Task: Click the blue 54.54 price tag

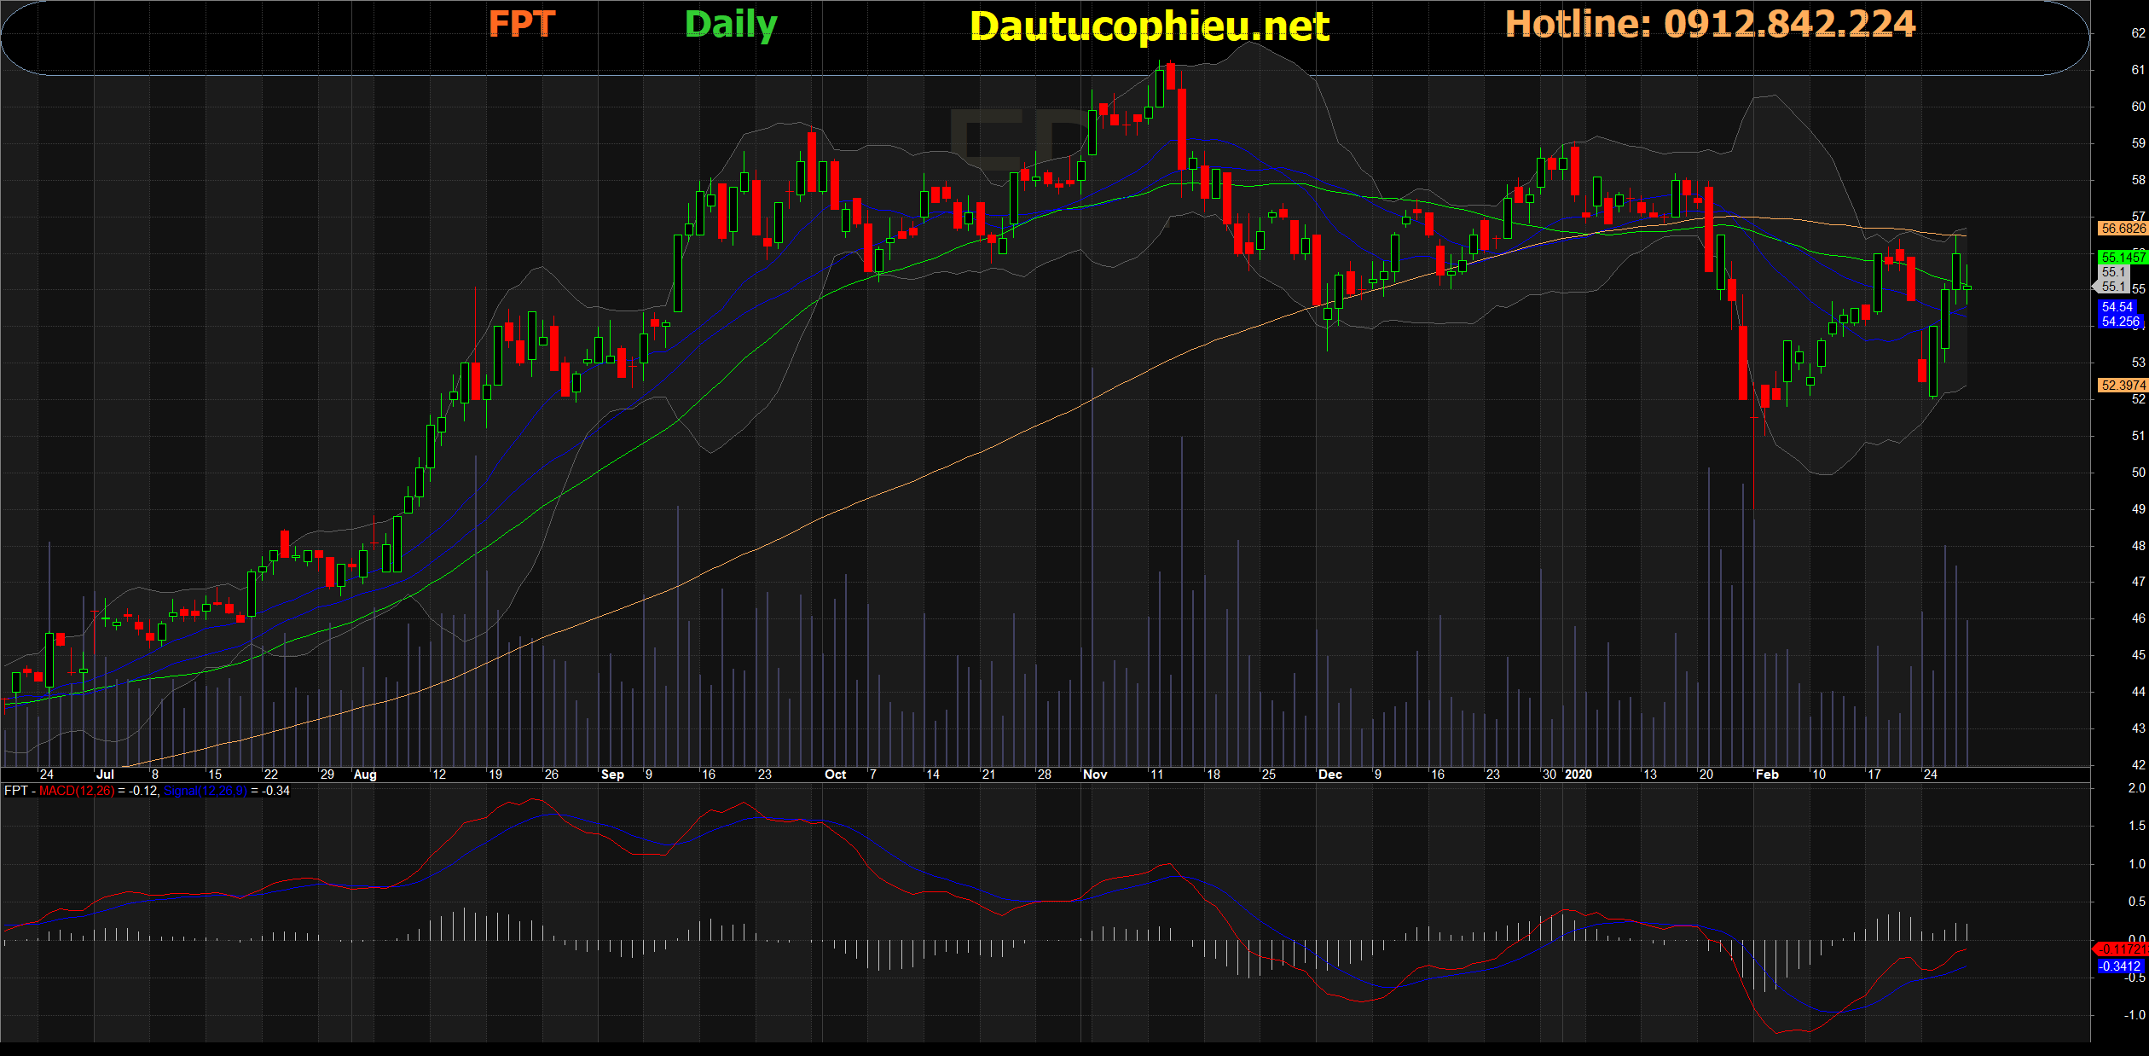Action: [2117, 307]
